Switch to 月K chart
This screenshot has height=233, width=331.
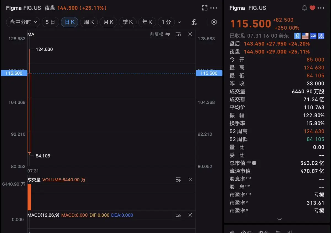coord(108,22)
